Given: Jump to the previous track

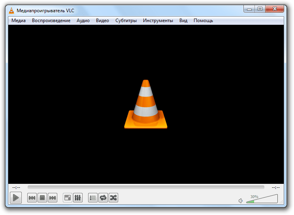Looking at the screenshot, I should click(32, 198).
